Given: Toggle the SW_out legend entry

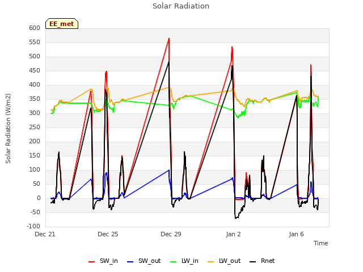Looking at the screenshot, I should click(x=143, y=261).
